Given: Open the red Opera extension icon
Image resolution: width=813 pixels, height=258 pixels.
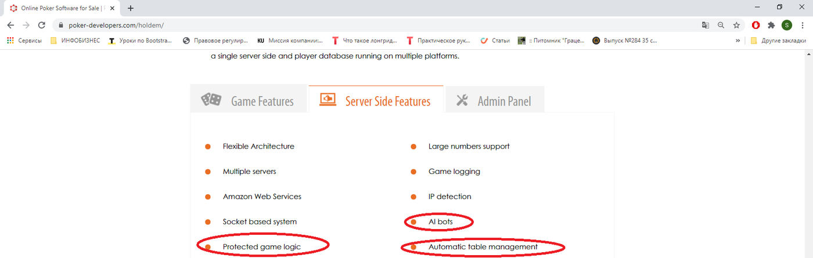Looking at the screenshot, I should (756, 26).
